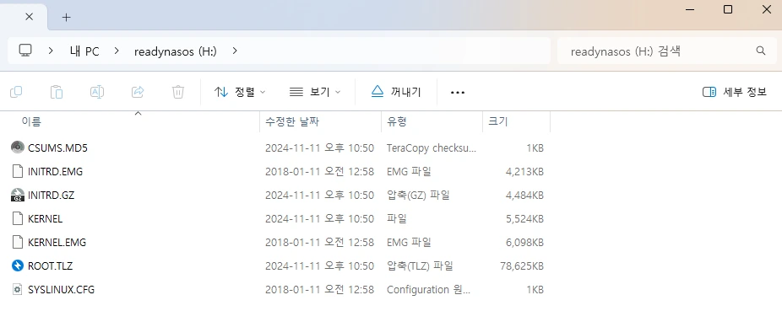Click file name SYSLINUX.CFG
782x311 pixels.
[62, 290]
